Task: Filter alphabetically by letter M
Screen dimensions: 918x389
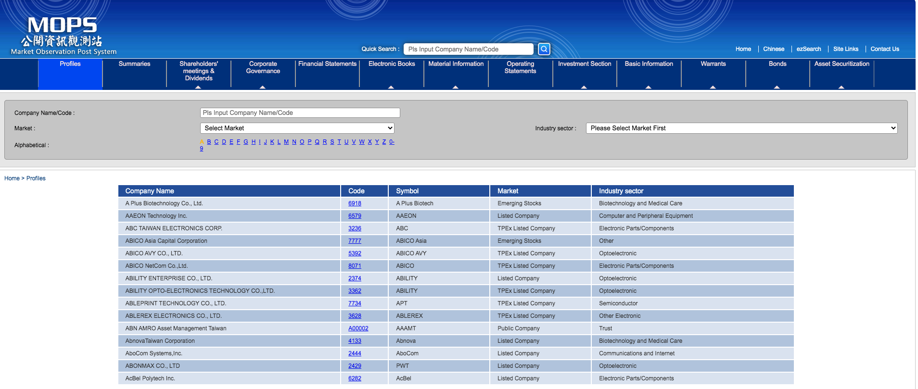Action: pos(286,142)
